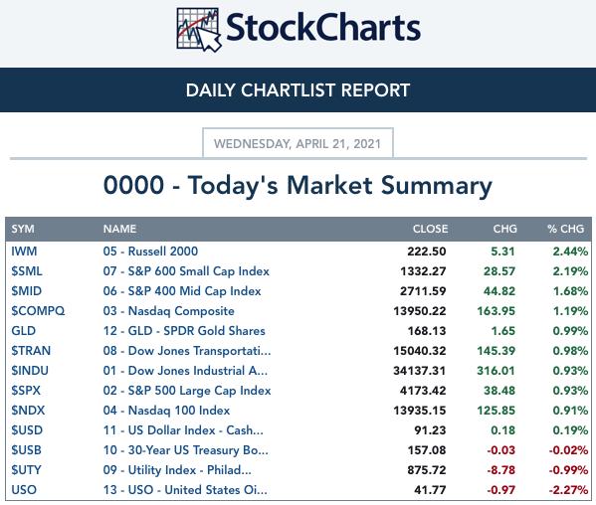
Task: Open USO United States Oil entry
Action: (x=185, y=490)
